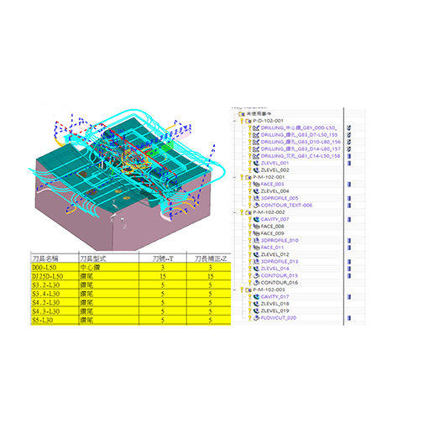The width and height of the screenshot is (428, 428).
Task: Click the S4.3-L30 tool name cell
Action: click(x=55, y=311)
